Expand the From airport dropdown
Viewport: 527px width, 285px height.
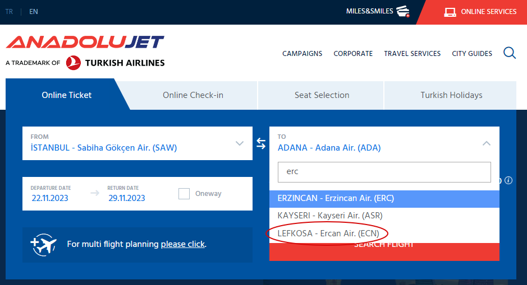[240, 143]
